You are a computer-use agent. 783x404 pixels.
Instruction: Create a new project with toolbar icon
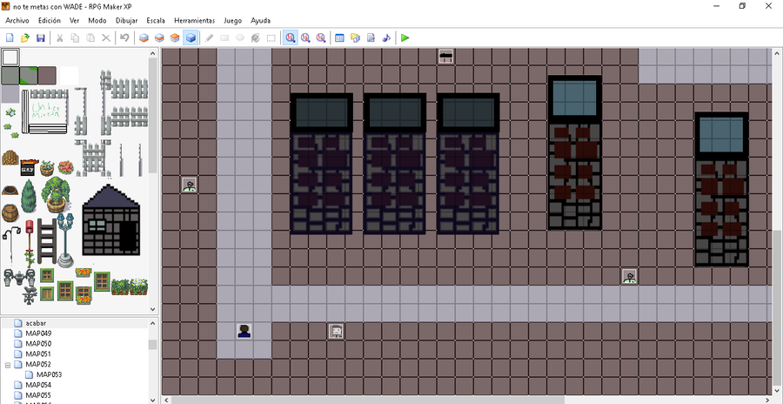click(x=10, y=37)
